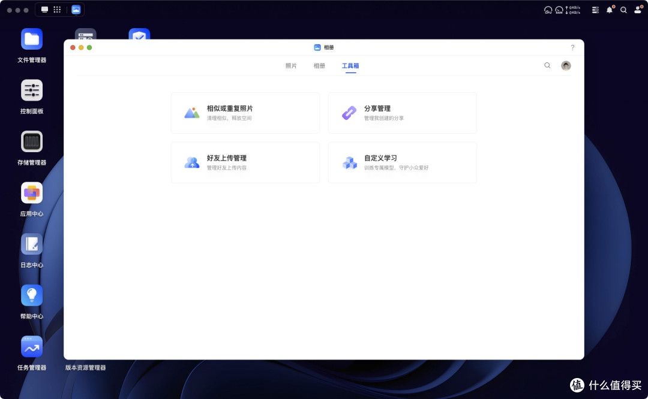Viewport: 648px width, 399px height.
Task: Switch to the 照片 tab
Action: [x=291, y=66]
